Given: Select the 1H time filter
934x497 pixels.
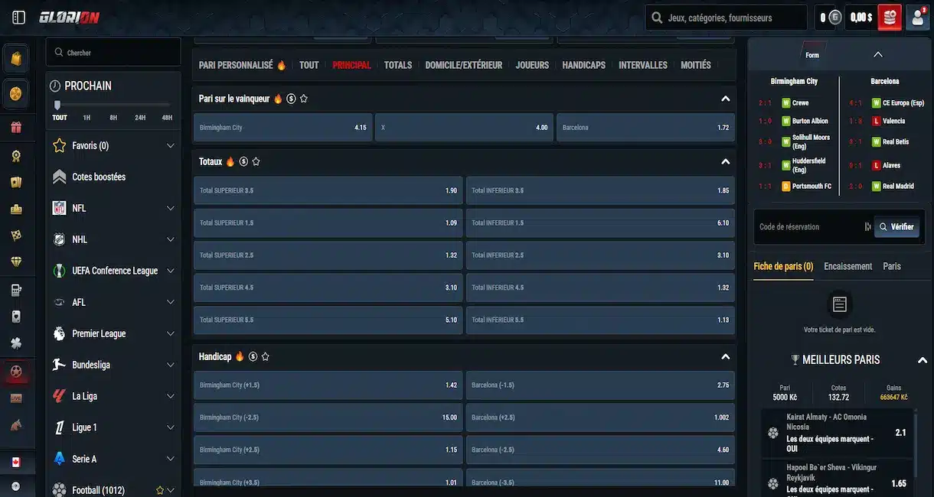Looking at the screenshot, I should tap(87, 118).
